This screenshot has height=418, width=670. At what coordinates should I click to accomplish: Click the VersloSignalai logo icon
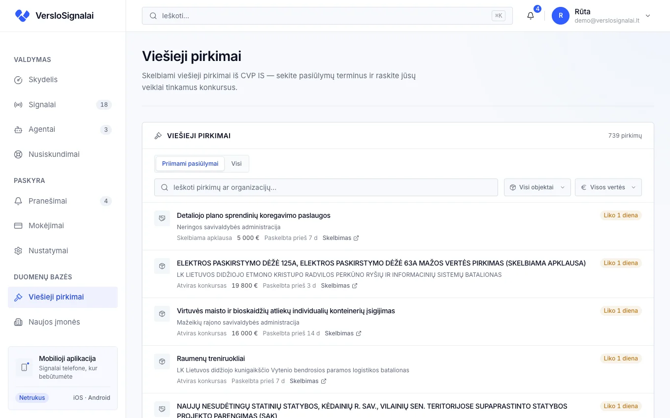(22, 16)
